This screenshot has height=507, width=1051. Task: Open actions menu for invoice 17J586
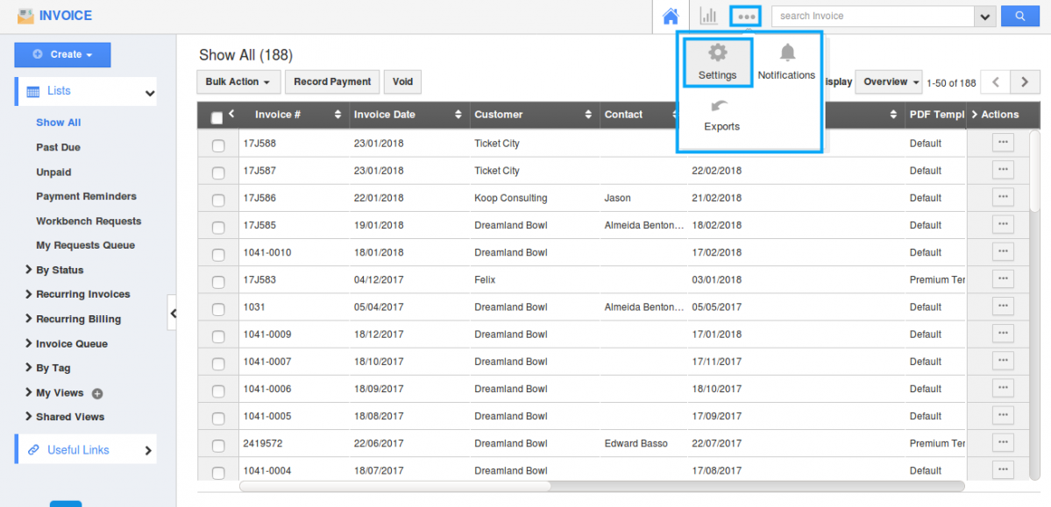click(1003, 197)
